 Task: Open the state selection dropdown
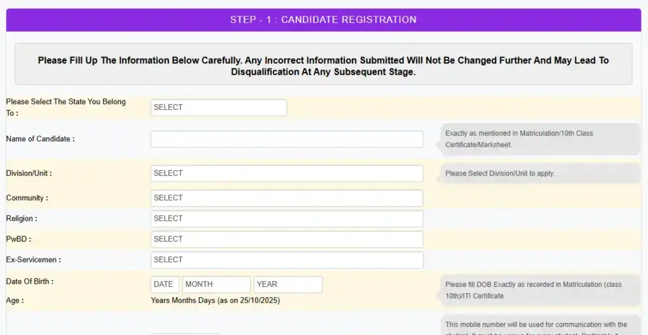click(218, 107)
